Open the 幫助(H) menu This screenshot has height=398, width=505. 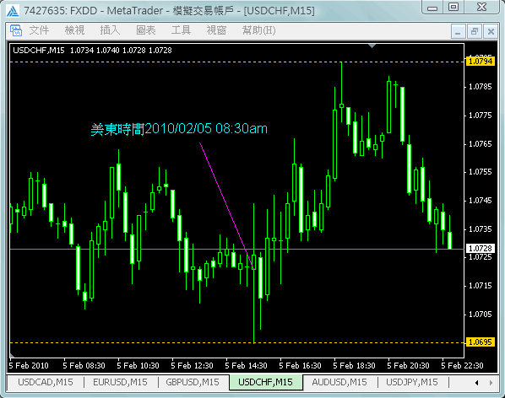click(258, 30)
